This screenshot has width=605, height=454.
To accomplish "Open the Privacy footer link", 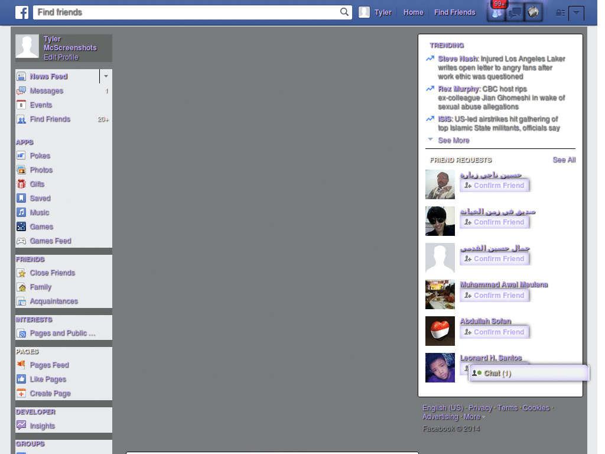I will click(x=480, y=408).
